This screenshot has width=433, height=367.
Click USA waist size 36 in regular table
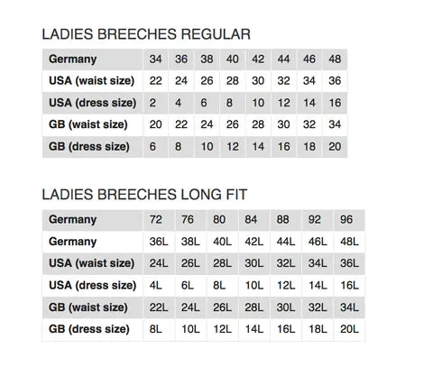tap(335, 81)
